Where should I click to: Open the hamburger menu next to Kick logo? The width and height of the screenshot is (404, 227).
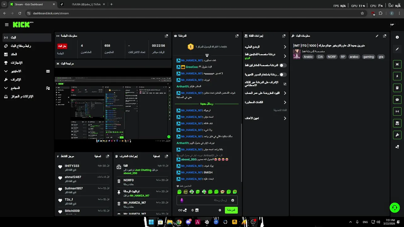[x=7, y=25]
